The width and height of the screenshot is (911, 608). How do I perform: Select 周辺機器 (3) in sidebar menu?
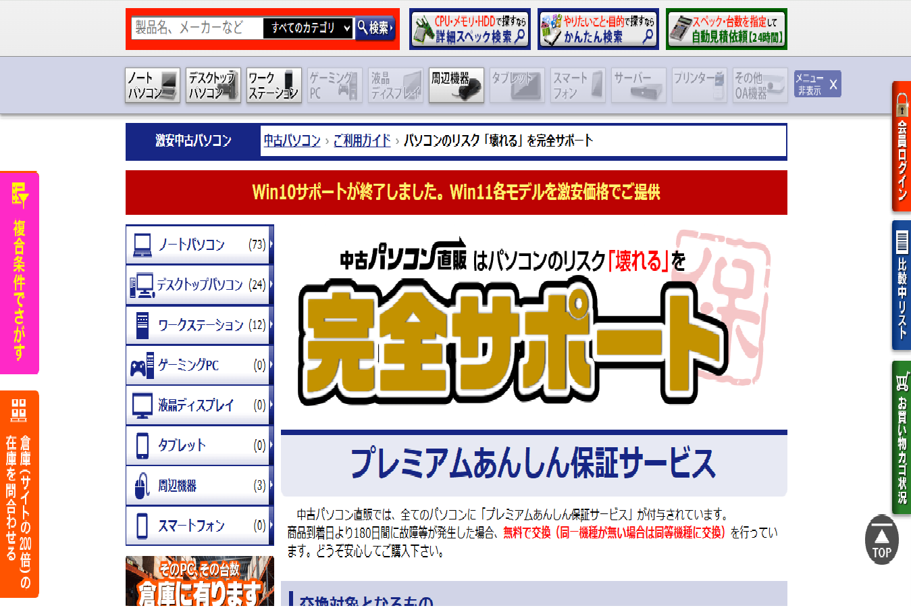click(200, 486)
